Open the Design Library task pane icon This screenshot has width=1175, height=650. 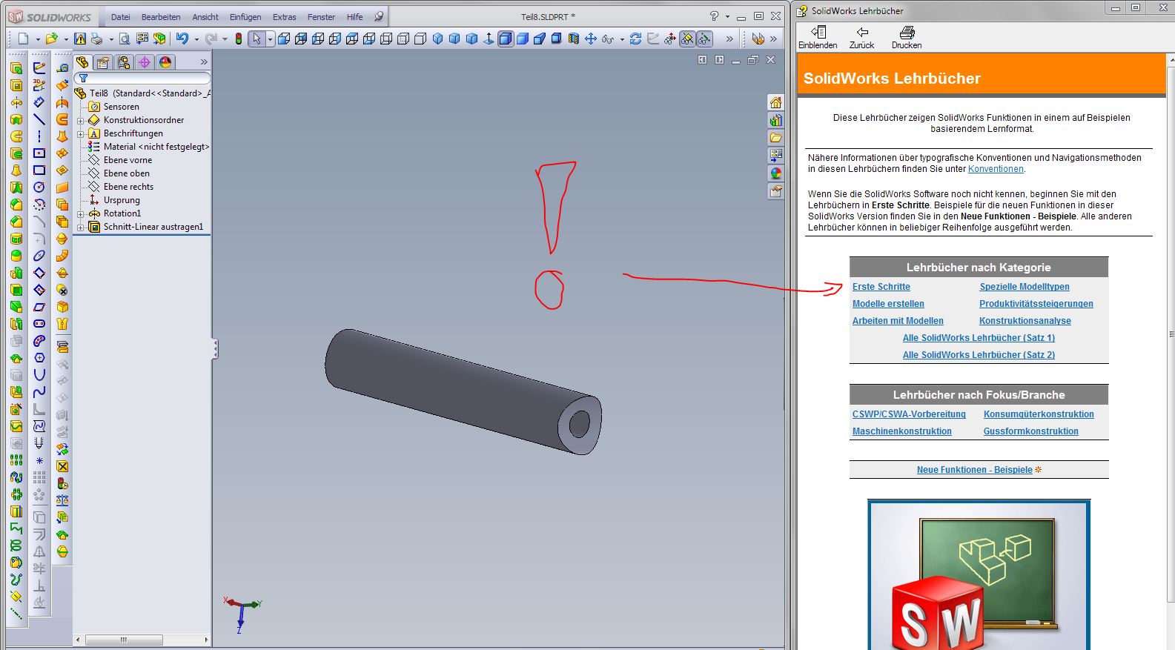775,120
